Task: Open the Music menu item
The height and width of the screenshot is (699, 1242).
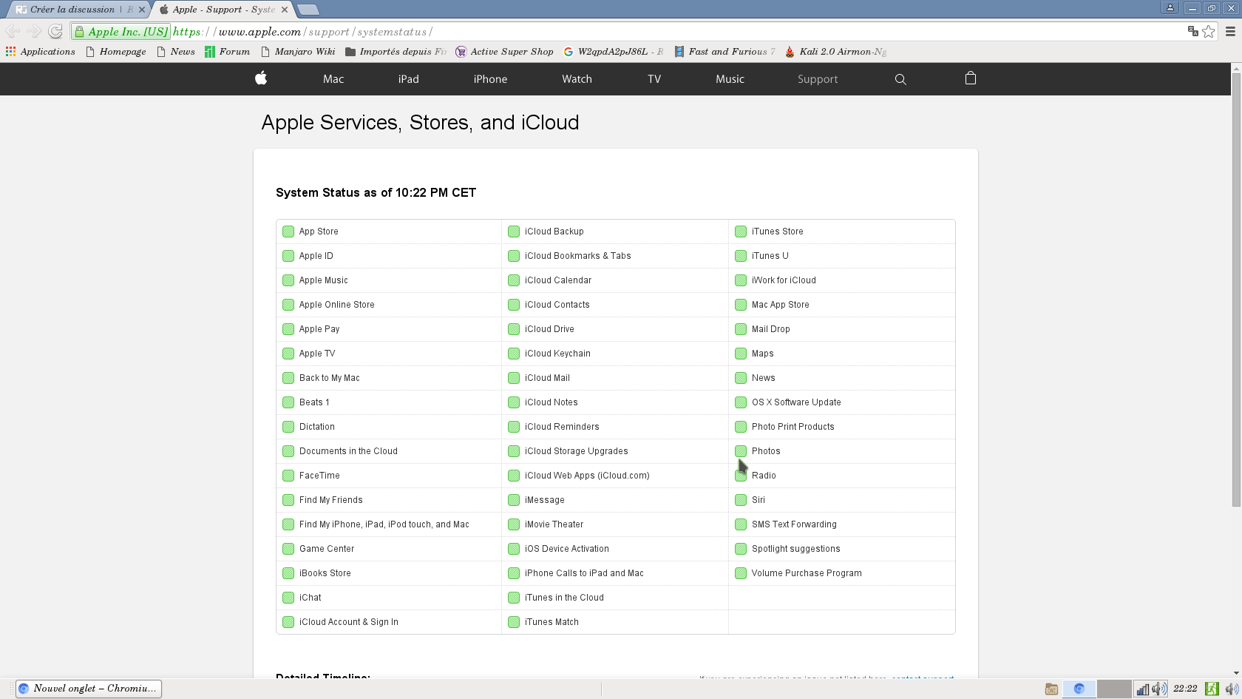Action: (x=730, y=79)
